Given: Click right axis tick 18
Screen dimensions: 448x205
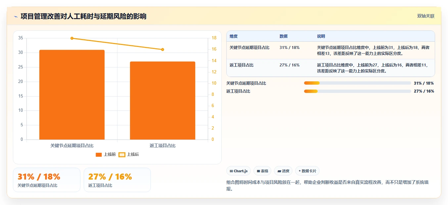Looking at the screenshot, I should click(x=214, y=38).
